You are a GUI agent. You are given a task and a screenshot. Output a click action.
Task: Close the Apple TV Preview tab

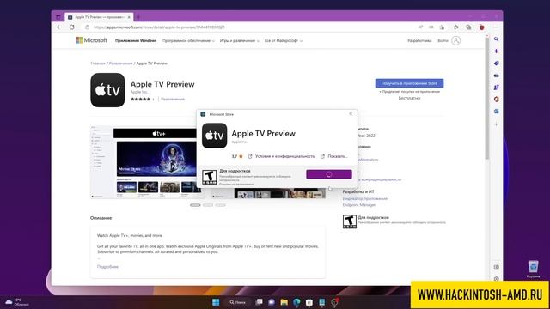(129, 17)
